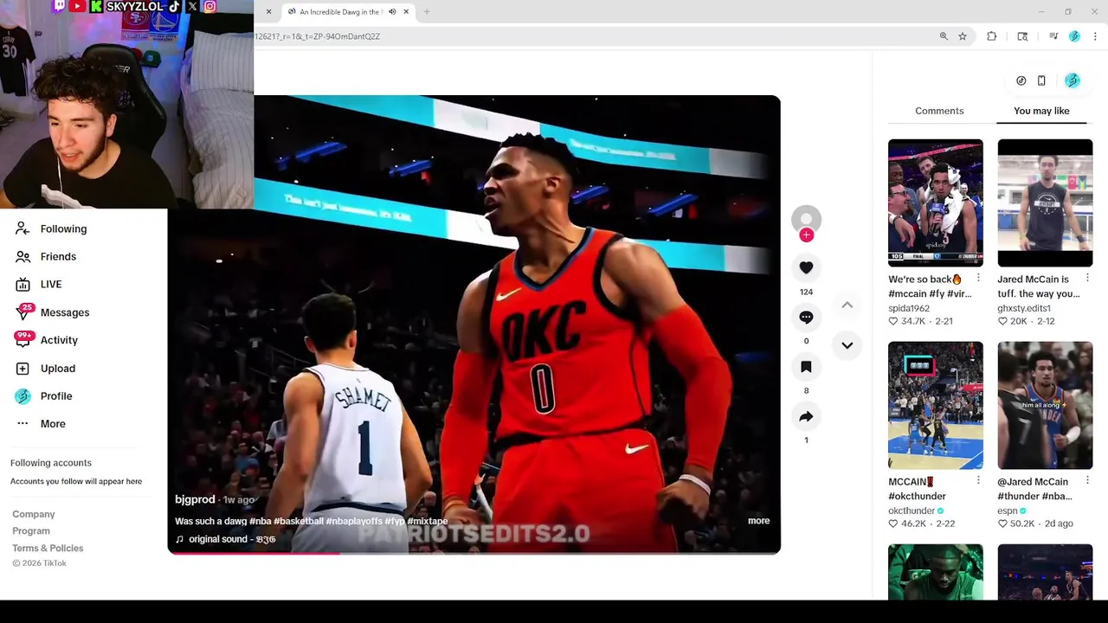
Task: Seek on the video progress bar
Action: 474,552
